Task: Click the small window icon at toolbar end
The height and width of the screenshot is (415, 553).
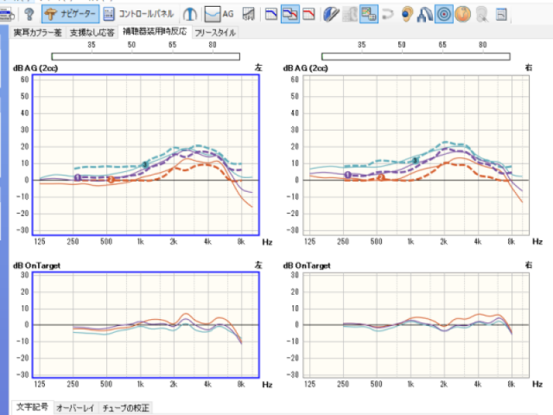Action: point(502,14)
